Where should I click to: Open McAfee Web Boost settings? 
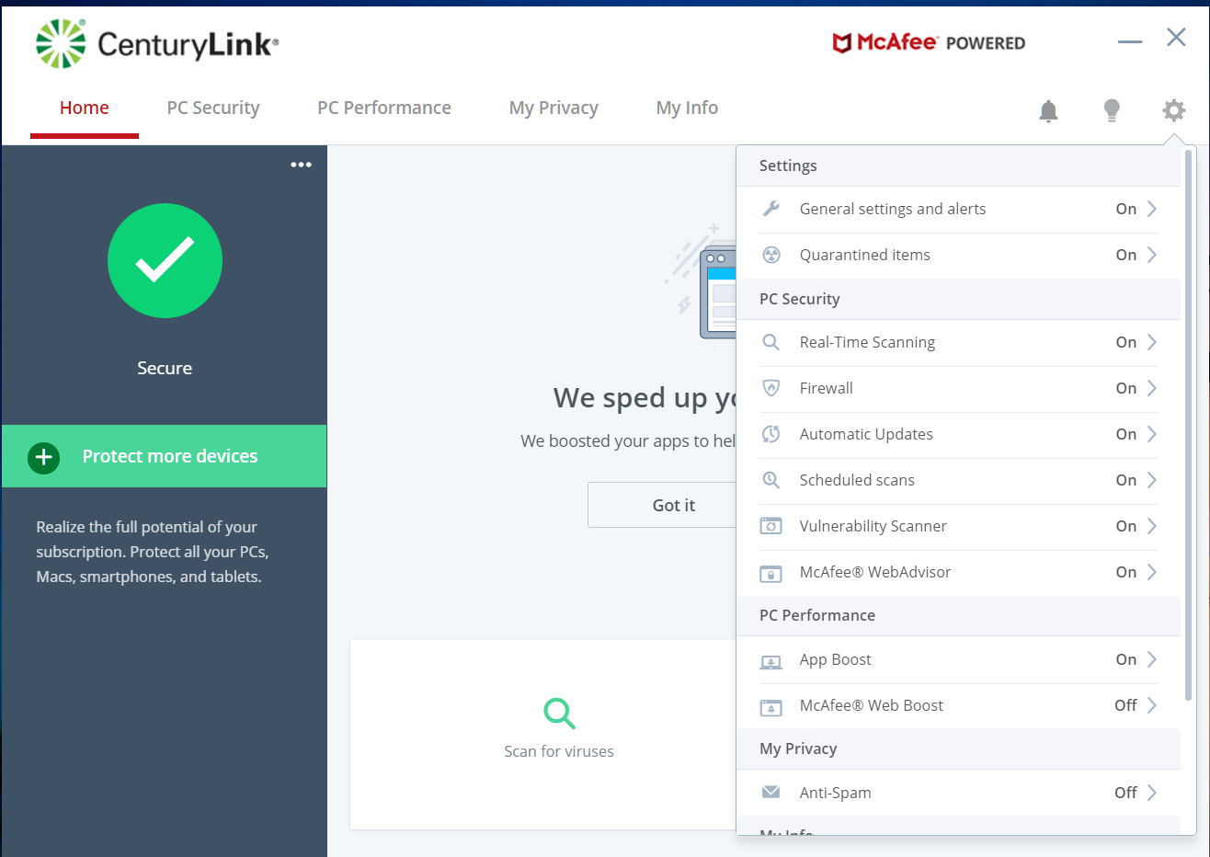[958, 705]
